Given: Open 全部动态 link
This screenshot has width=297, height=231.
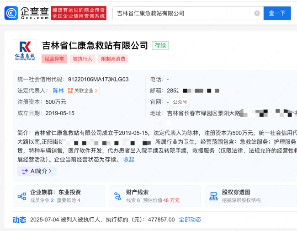Looking at the screenshot, I should 190,220.
